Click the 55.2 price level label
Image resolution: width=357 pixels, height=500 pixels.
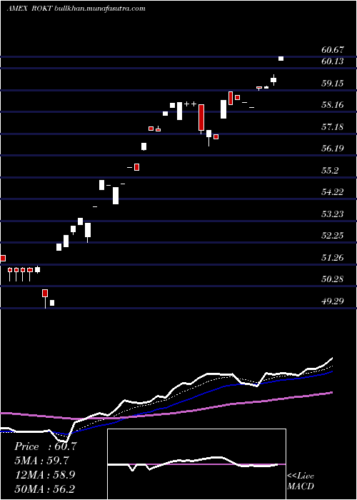[330, 170]
